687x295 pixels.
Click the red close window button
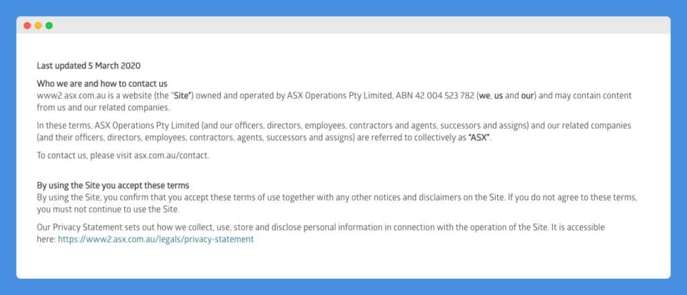27,26
